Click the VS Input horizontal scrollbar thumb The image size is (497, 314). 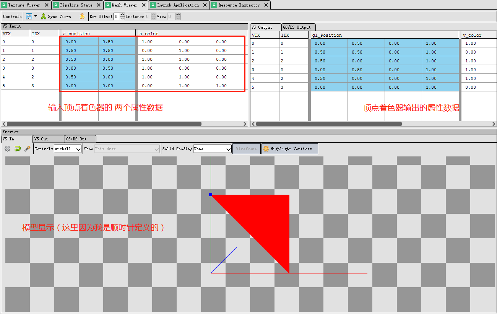coord(104,124)
